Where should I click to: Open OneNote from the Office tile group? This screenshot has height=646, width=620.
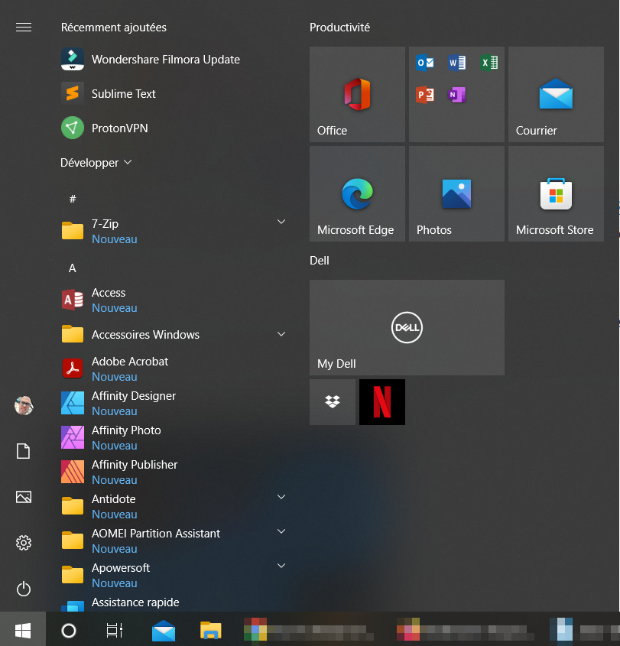(x=457, y=95)
